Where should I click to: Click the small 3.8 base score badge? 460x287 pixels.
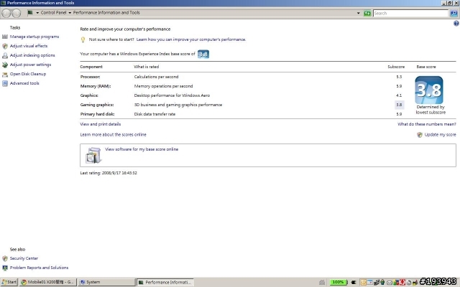coord(203,55)
